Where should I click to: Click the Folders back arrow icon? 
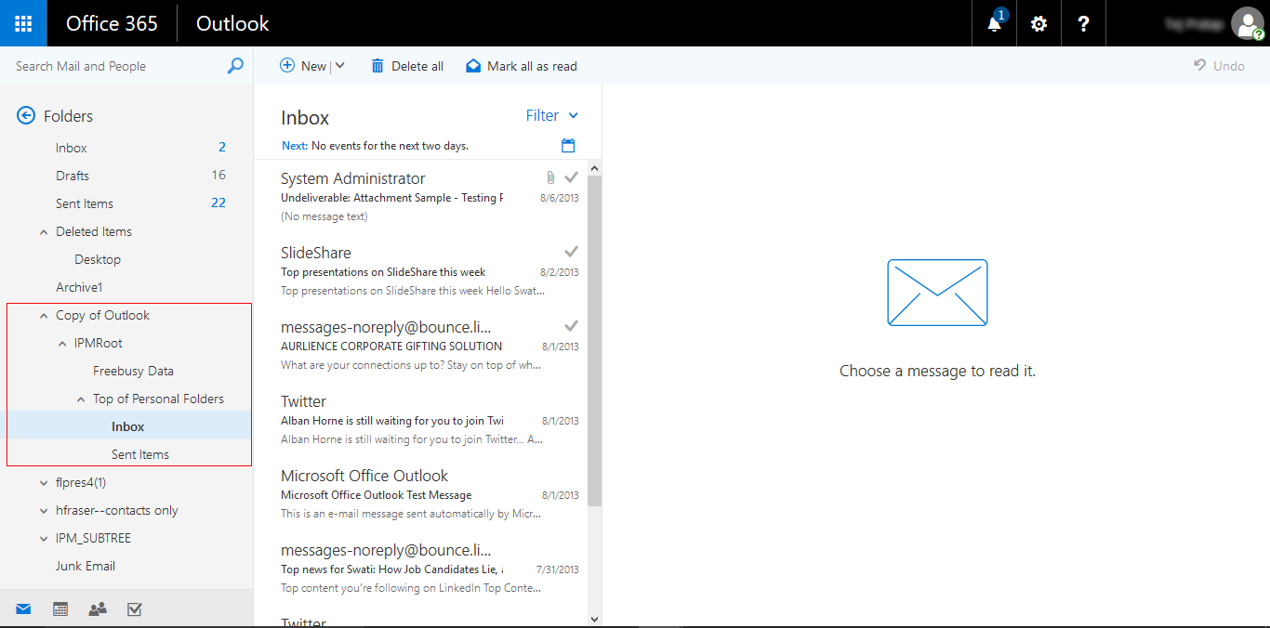pos(26,116)
